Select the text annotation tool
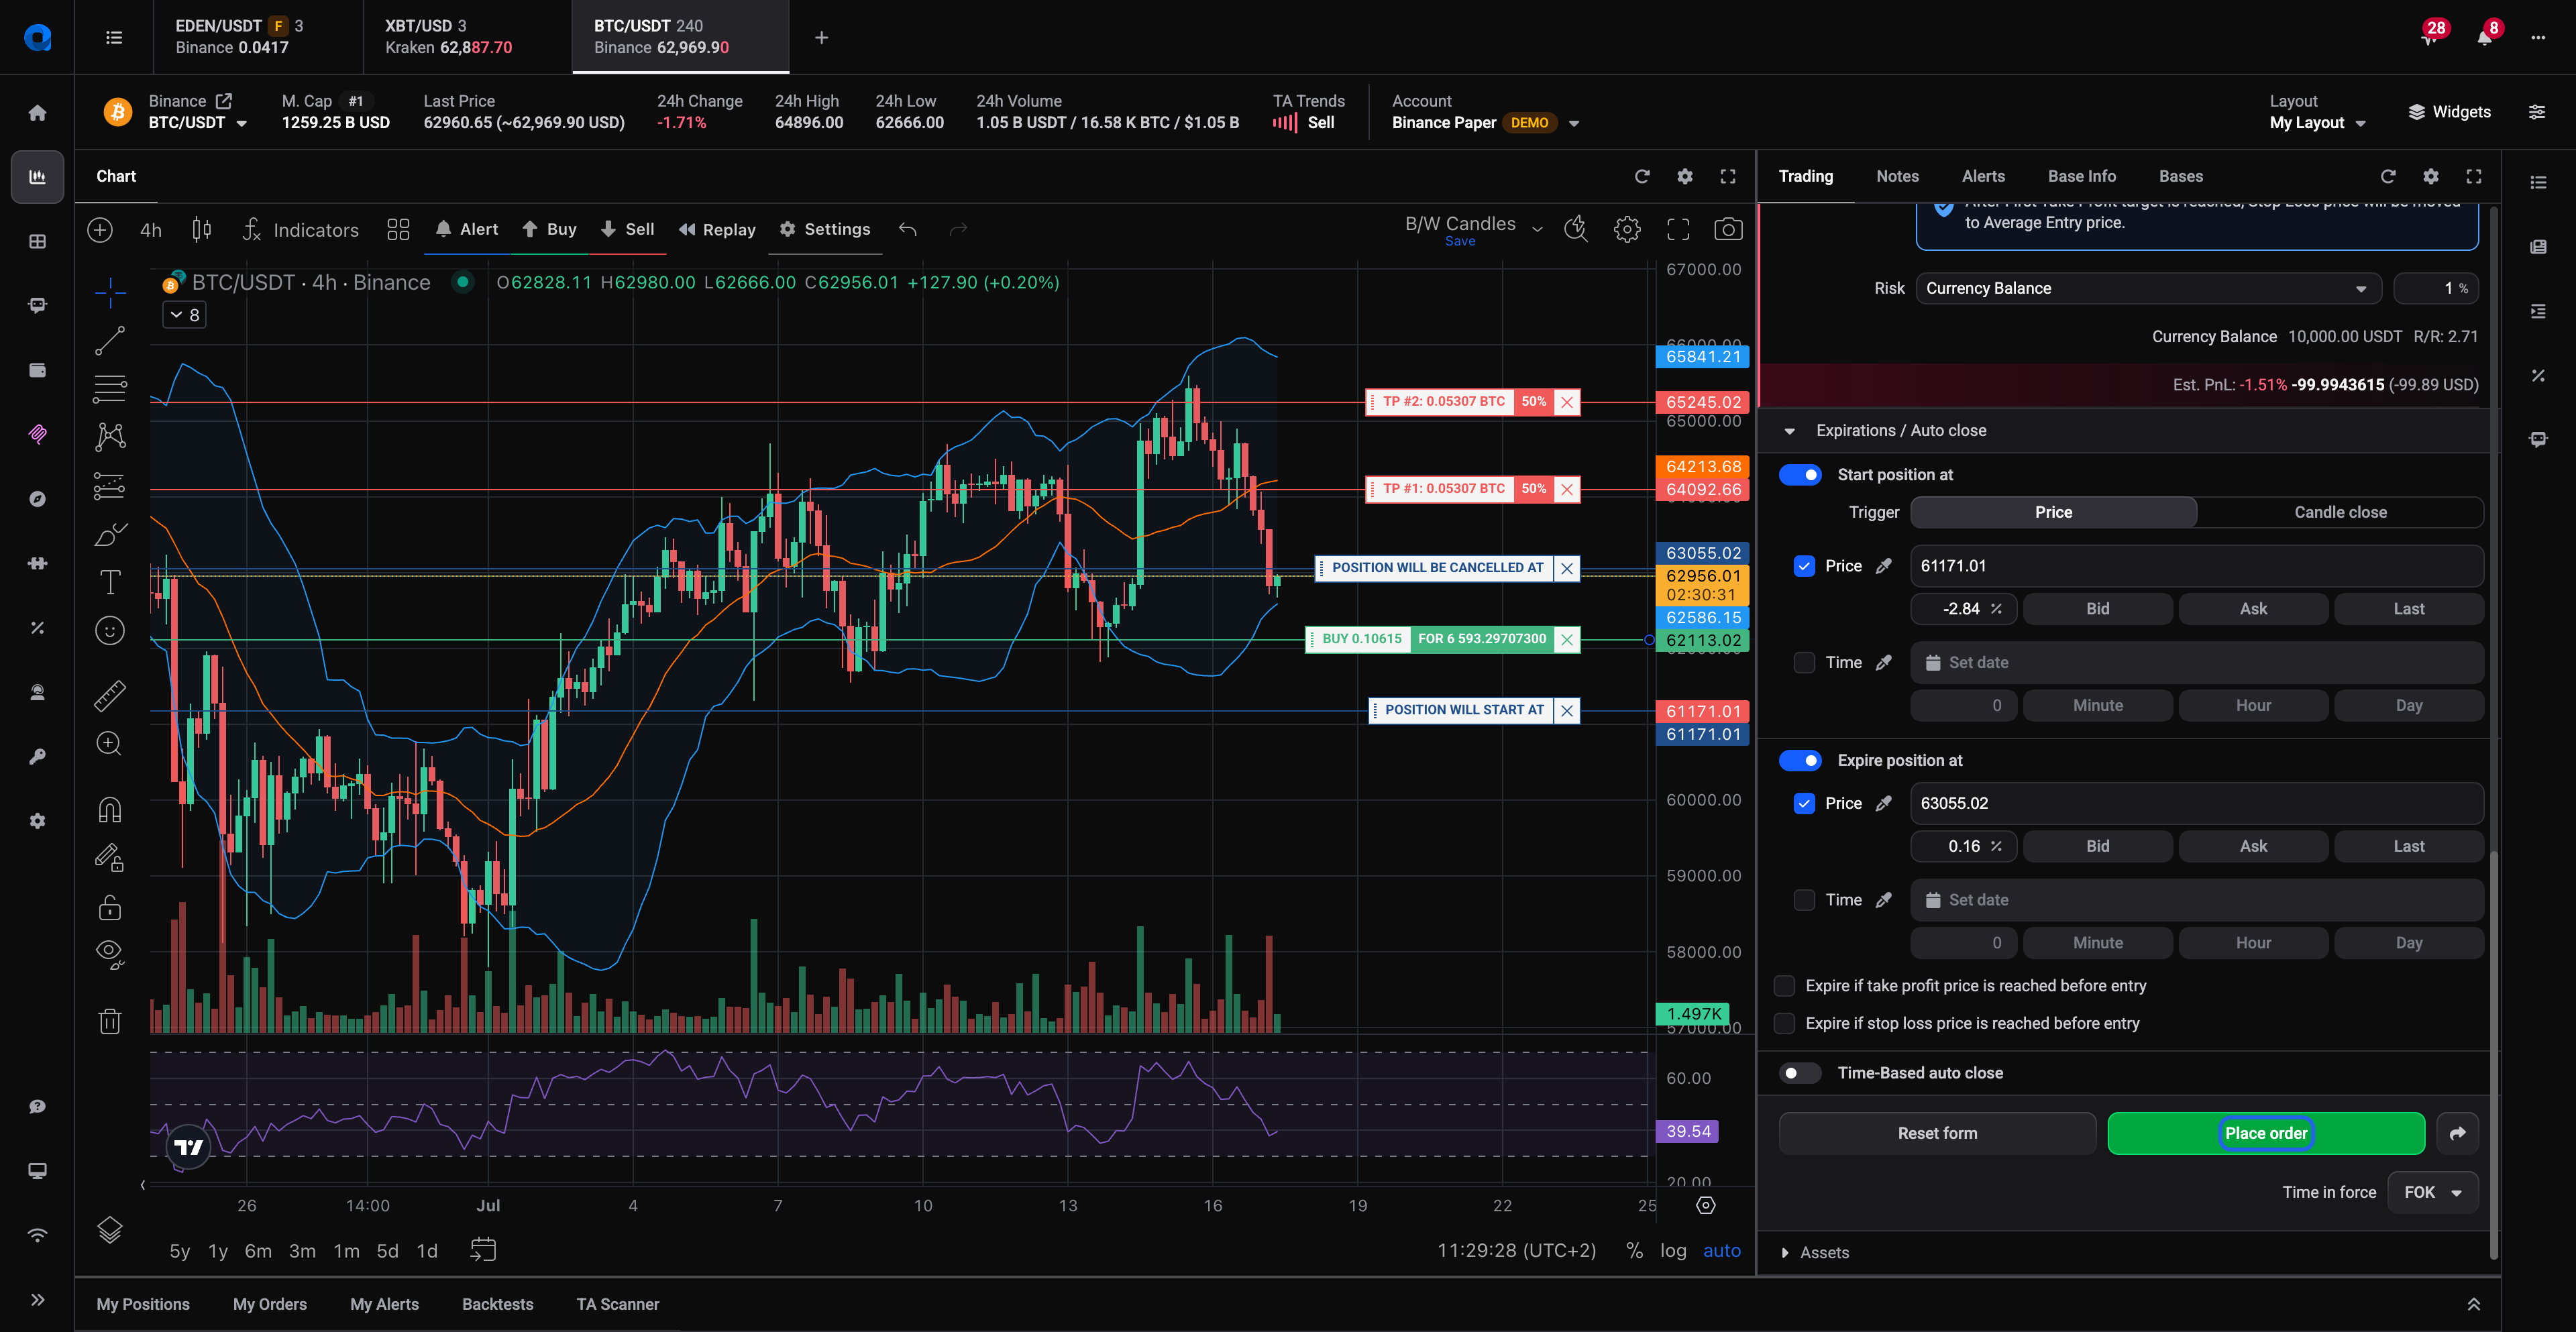 110,582
